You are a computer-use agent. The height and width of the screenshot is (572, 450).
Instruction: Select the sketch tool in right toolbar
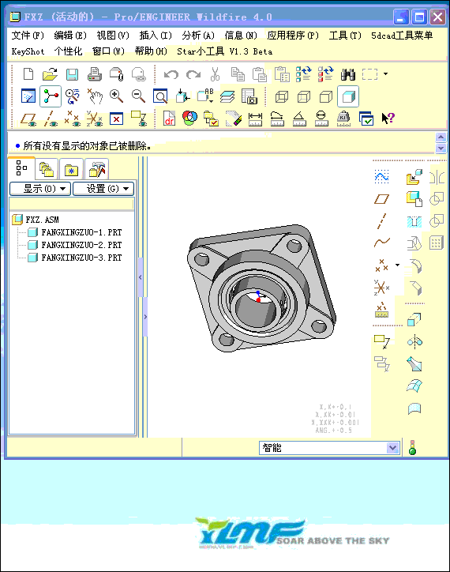(x=381, y=176)
